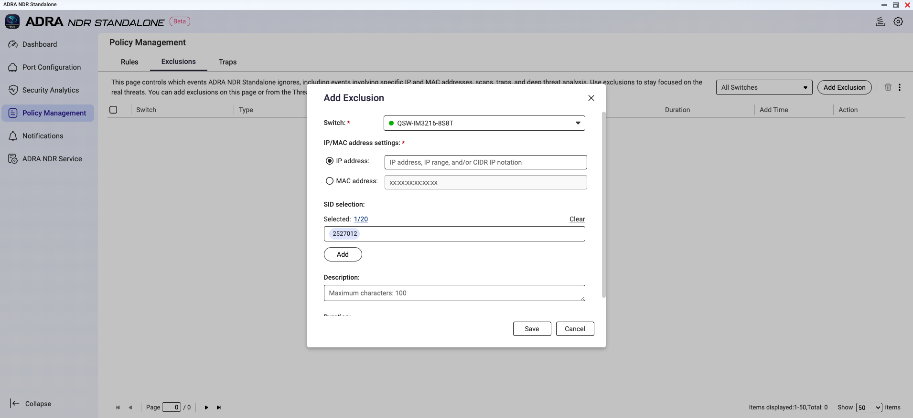
Task: Open the items-per-page Show 50 dropdown
Action: pyautogui.click(x=869, y=408)
